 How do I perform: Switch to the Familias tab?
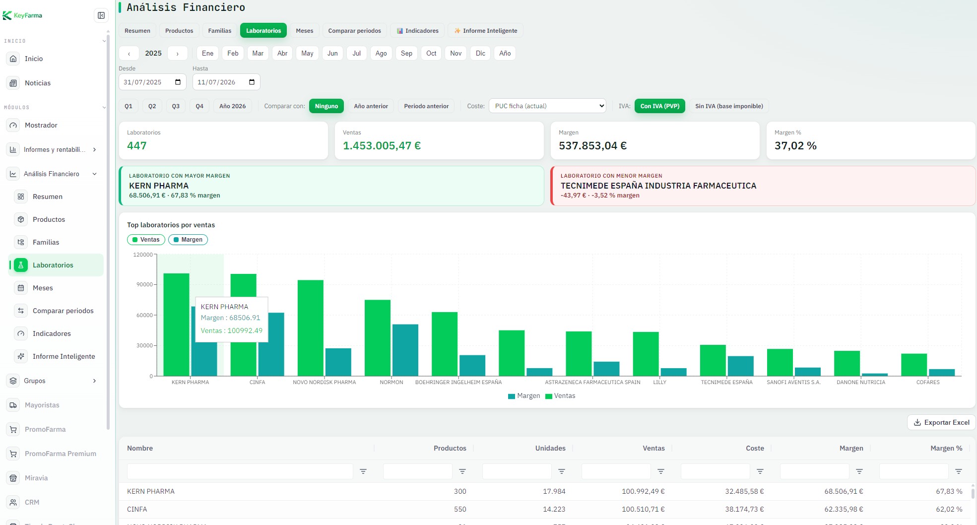220,31
